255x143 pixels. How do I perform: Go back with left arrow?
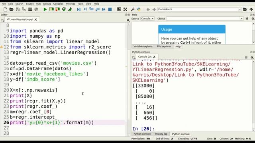[x=148, y=10]
